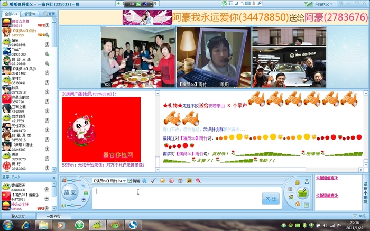Viewport: 370px width, 231px height.
Task: Click the 发送 send button
Action: coord(271,199)
